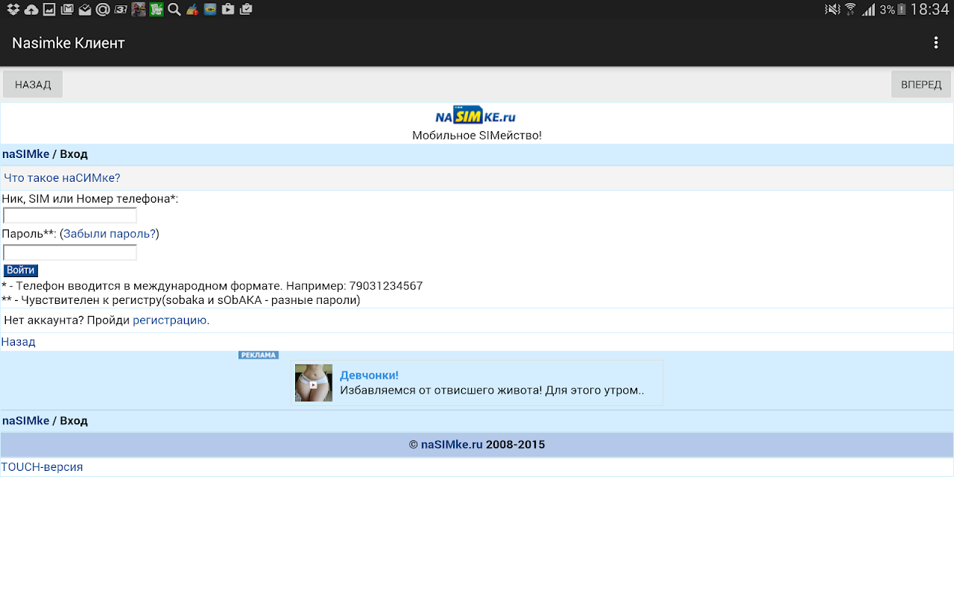Click the 18:34 clock in status bar
Screen dimensions: 954x596
pos(930,10)
